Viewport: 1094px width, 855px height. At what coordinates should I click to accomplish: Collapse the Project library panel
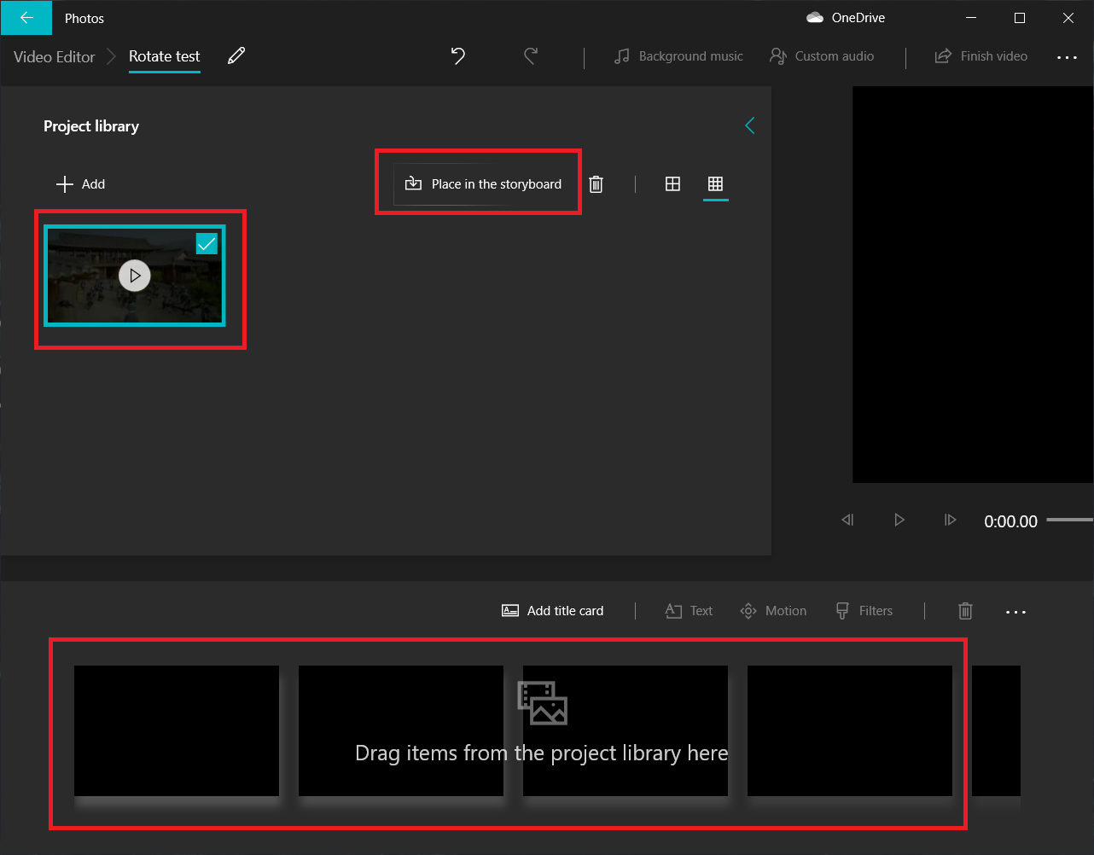[x=749, y=125]
